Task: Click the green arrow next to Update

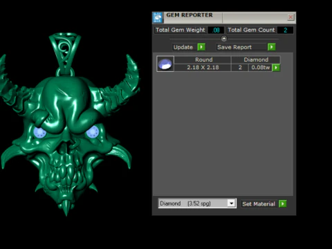Action: pyautogui.click(x=201, y=47)
